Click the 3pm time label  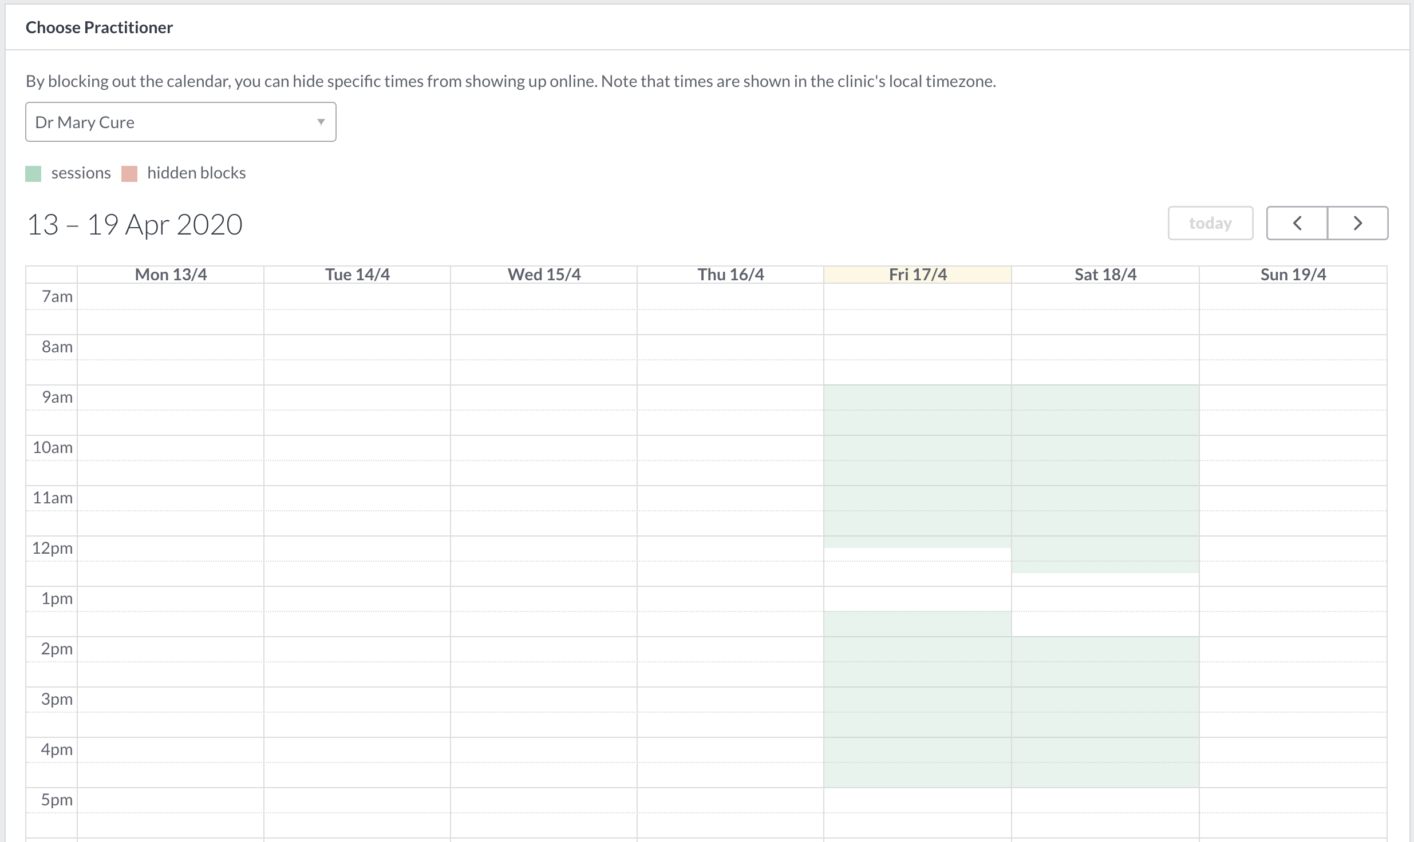(57, 699)
